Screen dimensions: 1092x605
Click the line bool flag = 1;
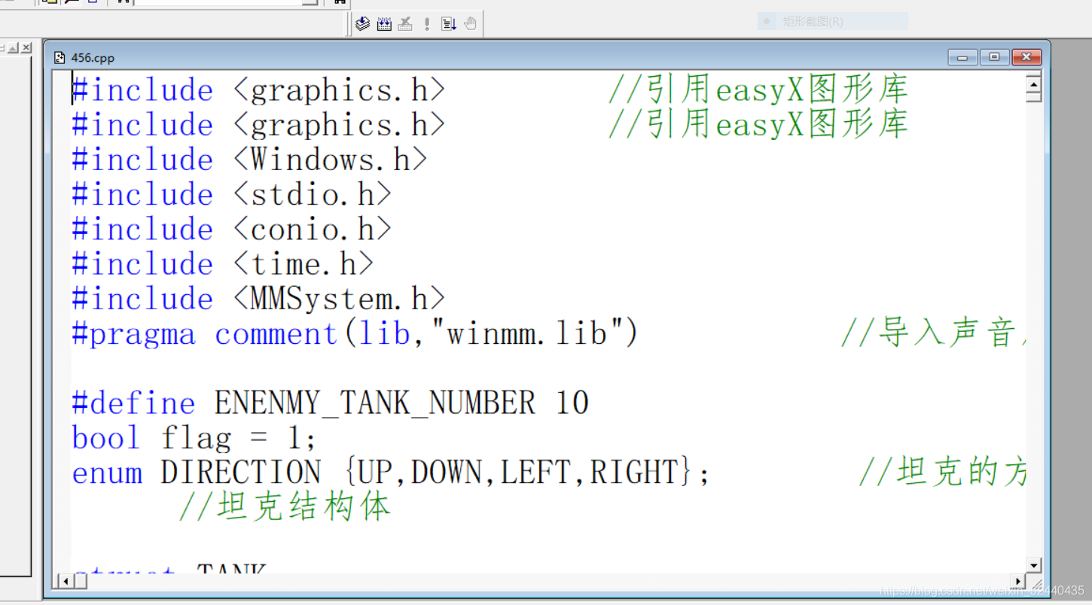click(x=194, y=438)
